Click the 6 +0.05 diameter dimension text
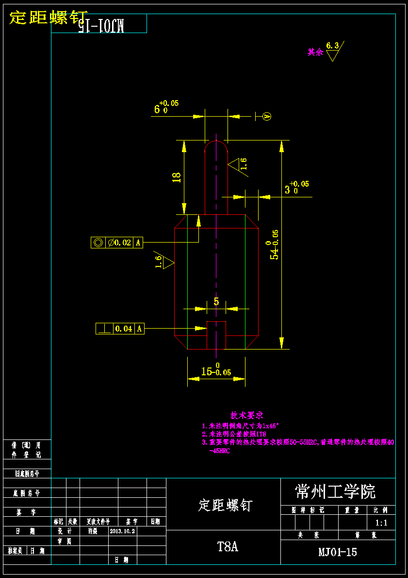The image size is (408, 578). point(165,107)
